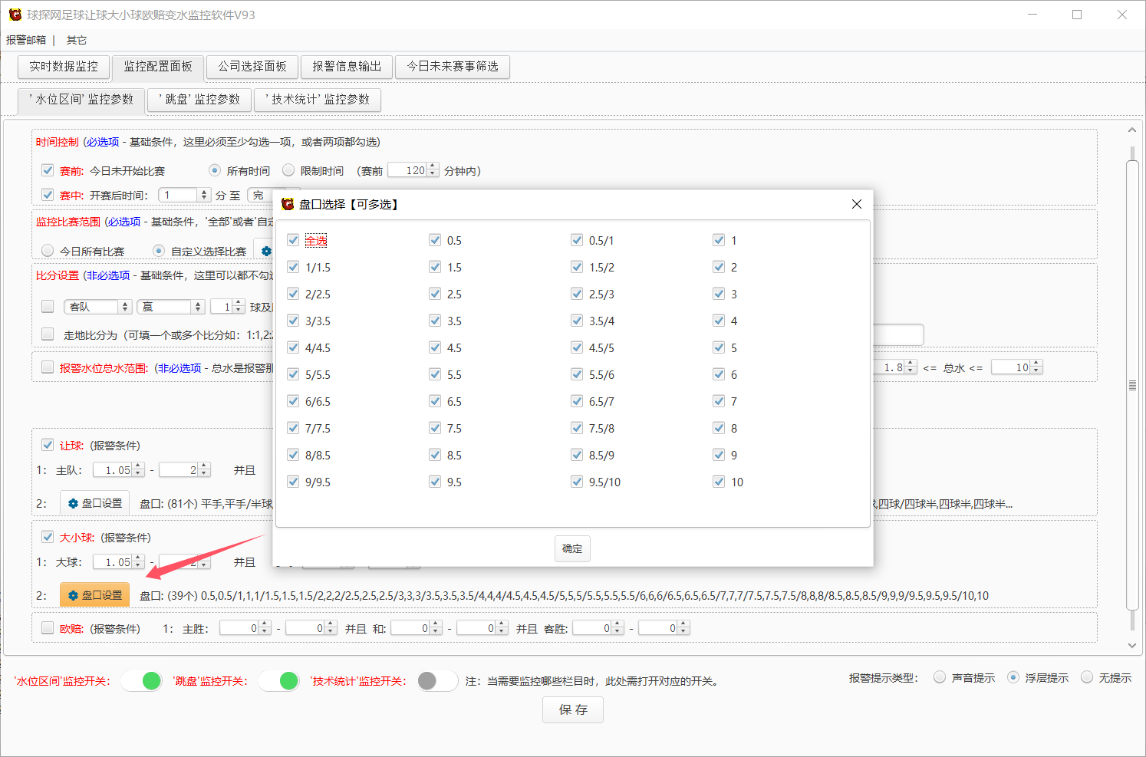
Task: Open 盘口设置 under 让球 section
Action: [x=95, y=503]
